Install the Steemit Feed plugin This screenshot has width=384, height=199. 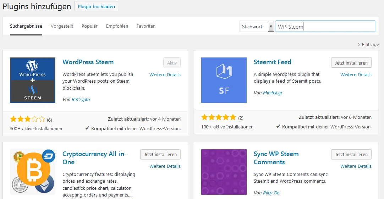click(x=351, y=63)
